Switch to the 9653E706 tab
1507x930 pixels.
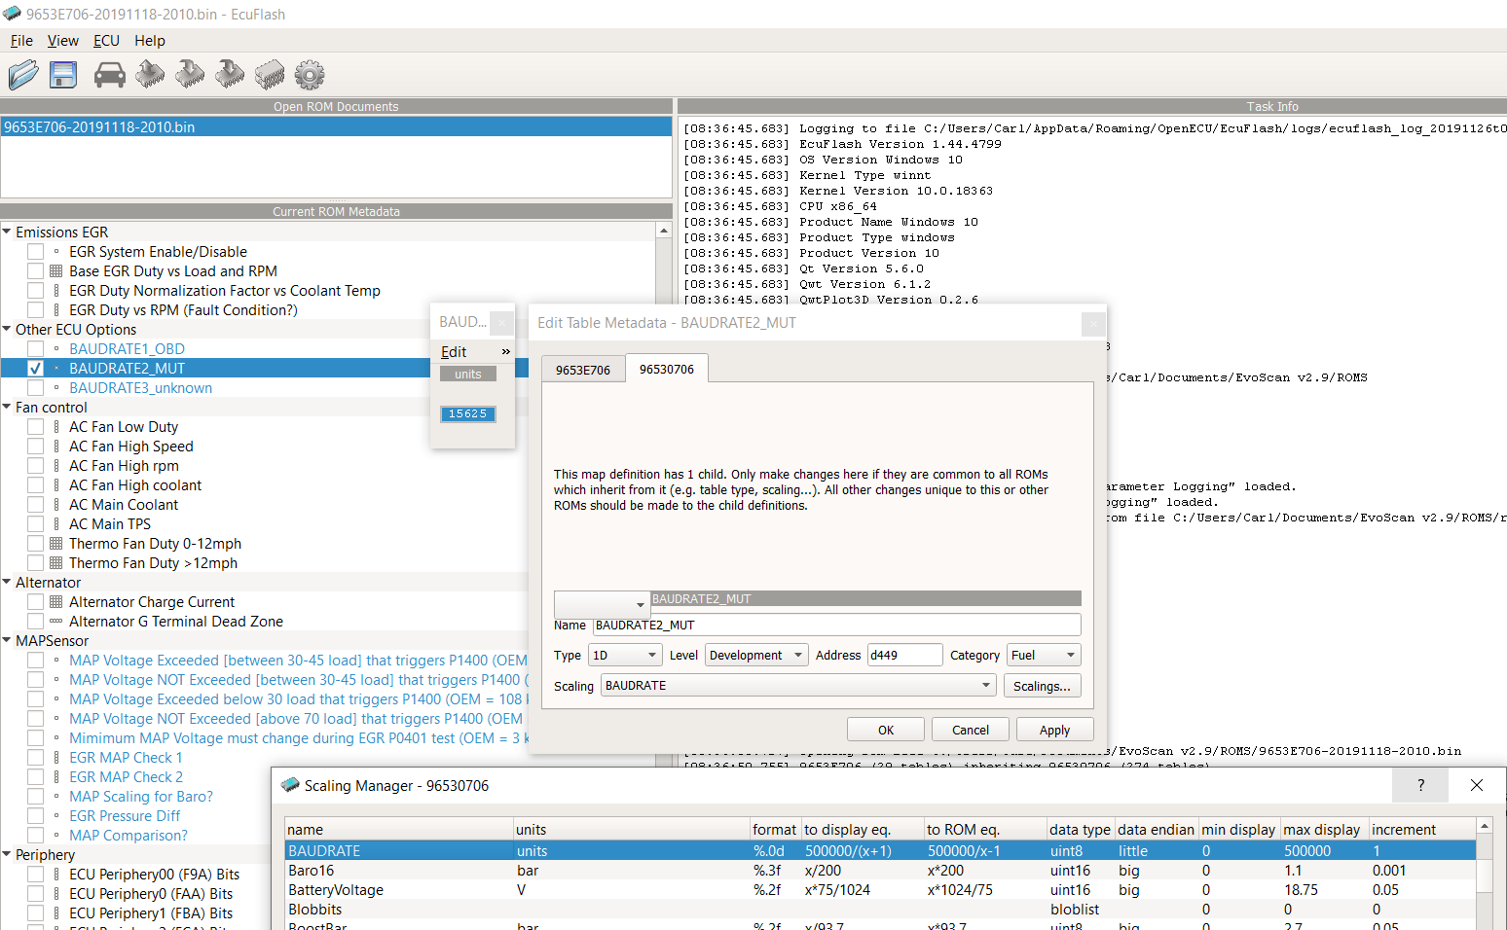coord(583,371)
